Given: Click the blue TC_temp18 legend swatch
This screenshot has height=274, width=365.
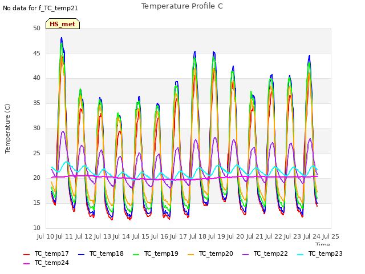Looking at the screenshot, I should [81, 255].
